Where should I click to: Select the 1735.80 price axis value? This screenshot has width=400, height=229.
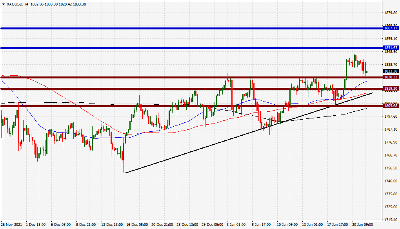391,194
